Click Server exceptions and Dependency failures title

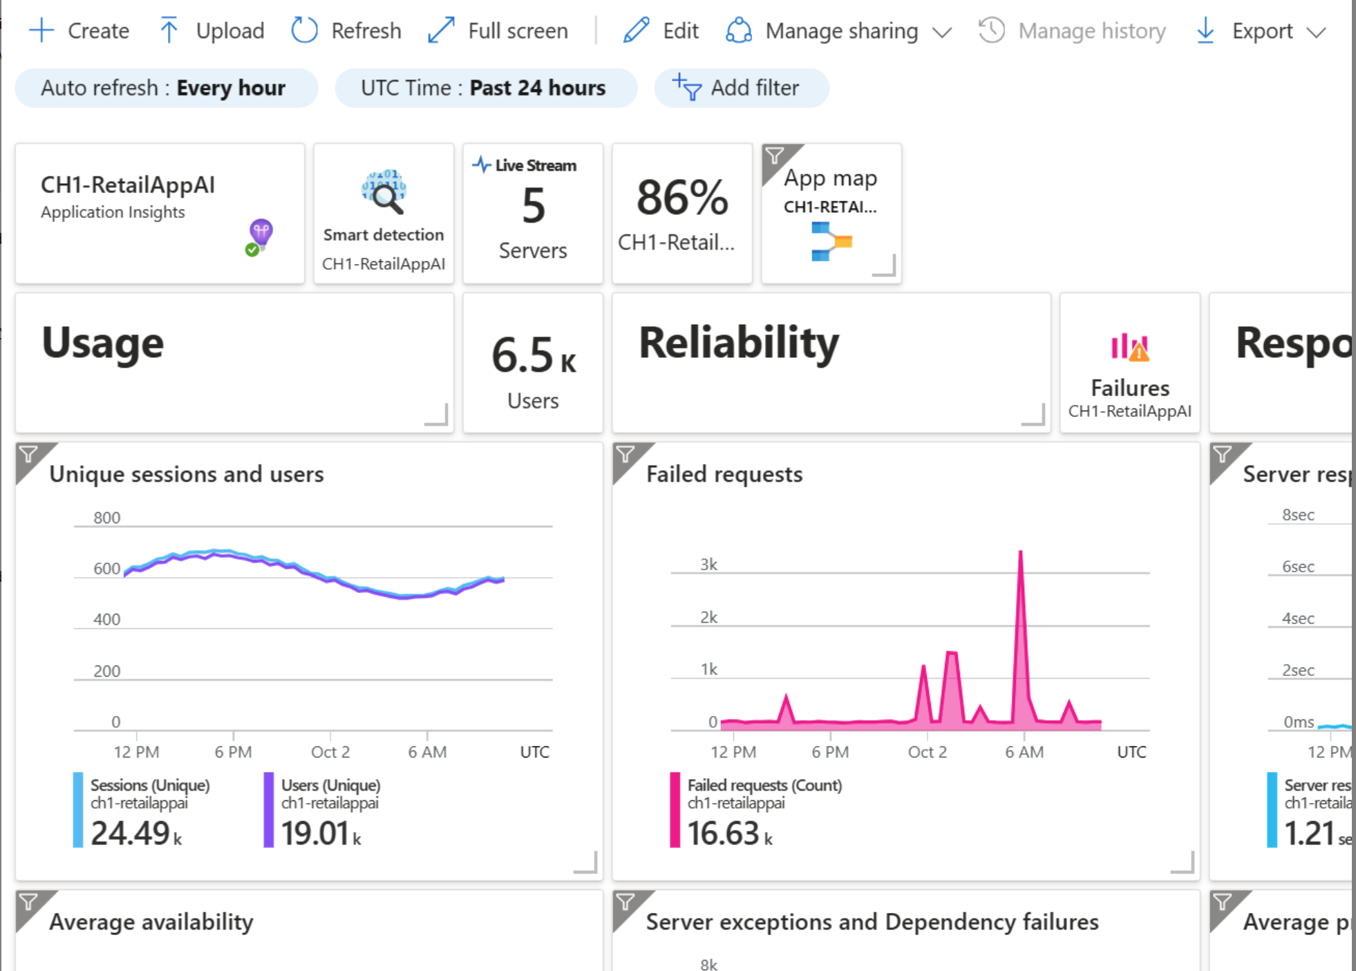(x=872, y=922)
